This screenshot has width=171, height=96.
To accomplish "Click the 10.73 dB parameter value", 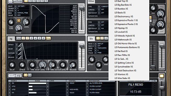I will click(135, 92).
